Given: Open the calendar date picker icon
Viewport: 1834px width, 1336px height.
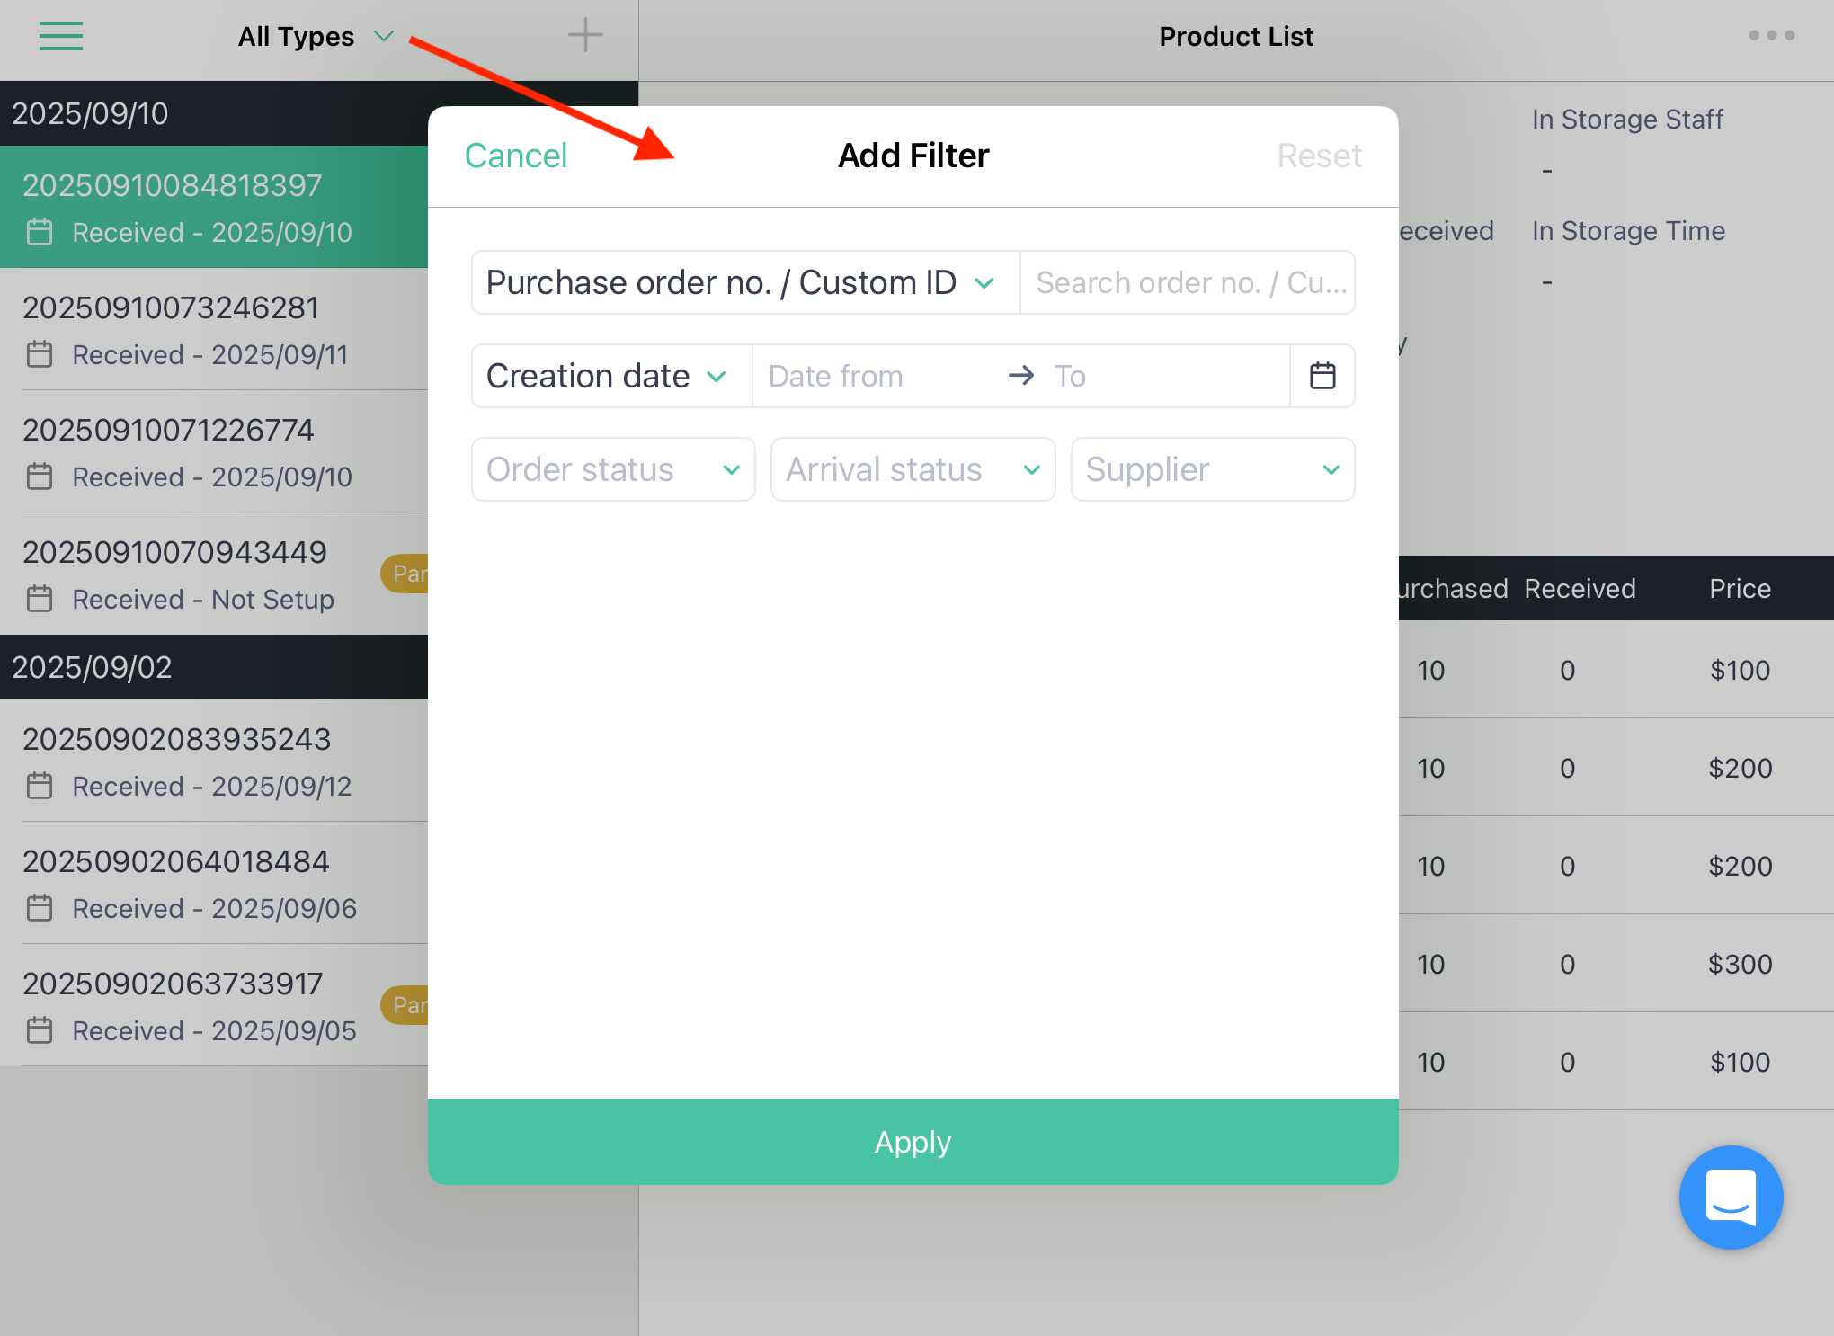Looking at the screenshot, I should (1322, 376).
